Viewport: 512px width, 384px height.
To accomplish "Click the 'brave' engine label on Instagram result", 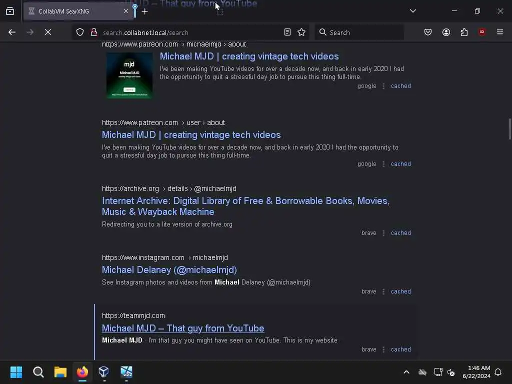I will click(x=368, y=291).
